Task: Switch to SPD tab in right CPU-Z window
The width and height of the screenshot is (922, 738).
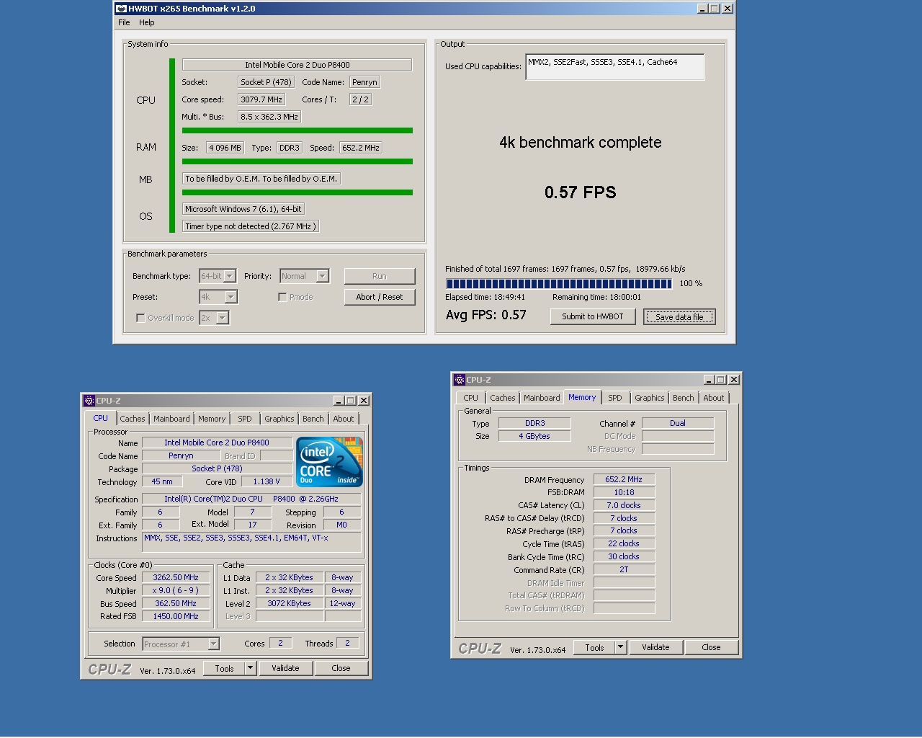Action: (615, 398)
